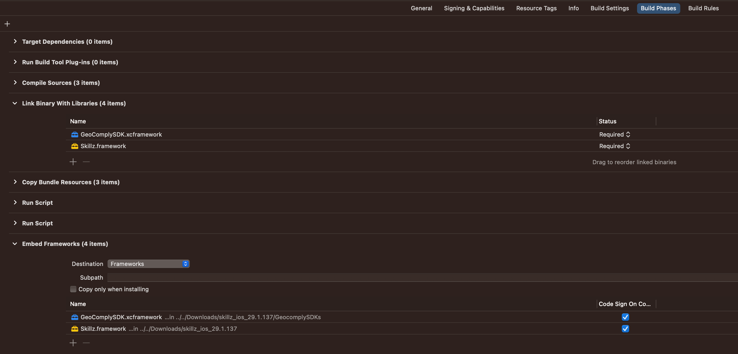Expand the Compile Sources section
The width and height of the screenshot is (738, 354).
pyautogui.click(x=15, y=83)
